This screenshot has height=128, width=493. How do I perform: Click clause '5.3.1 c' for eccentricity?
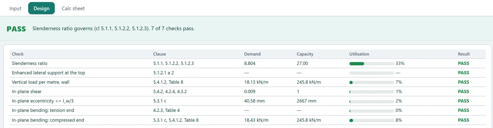(160, 101)
